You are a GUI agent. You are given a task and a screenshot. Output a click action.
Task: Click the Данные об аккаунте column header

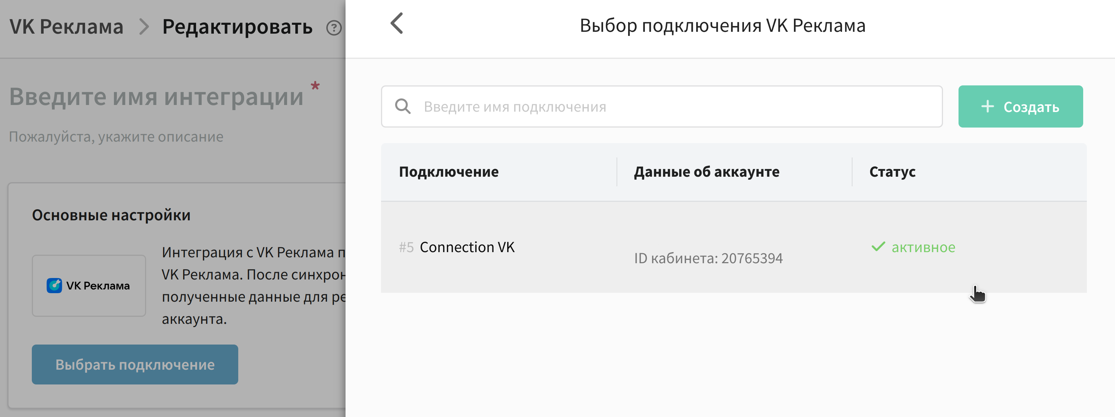[x=706, y=172]
